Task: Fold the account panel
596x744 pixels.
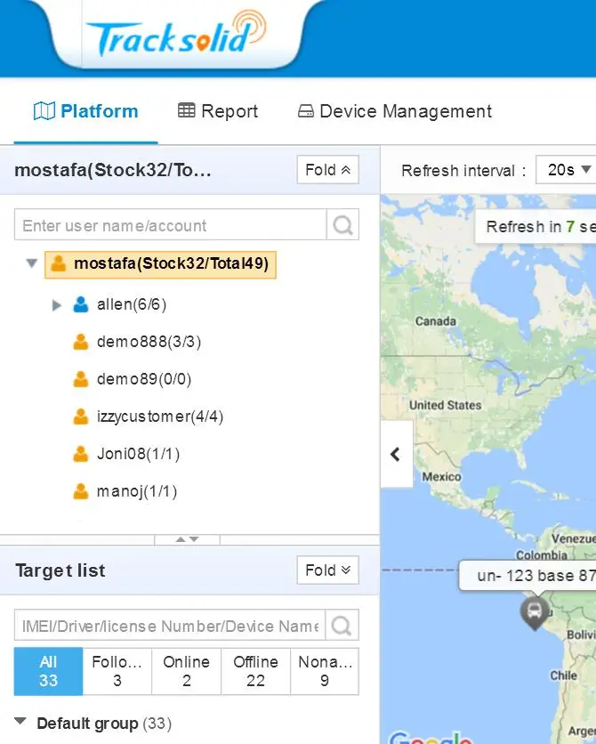Action: coord(327,169)
